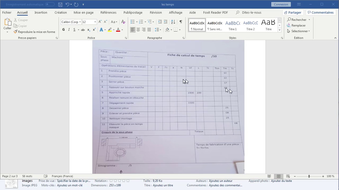This screenshot has height=190, width=339.
Task: Click the increase font size icon
Action: click(100, 22)
